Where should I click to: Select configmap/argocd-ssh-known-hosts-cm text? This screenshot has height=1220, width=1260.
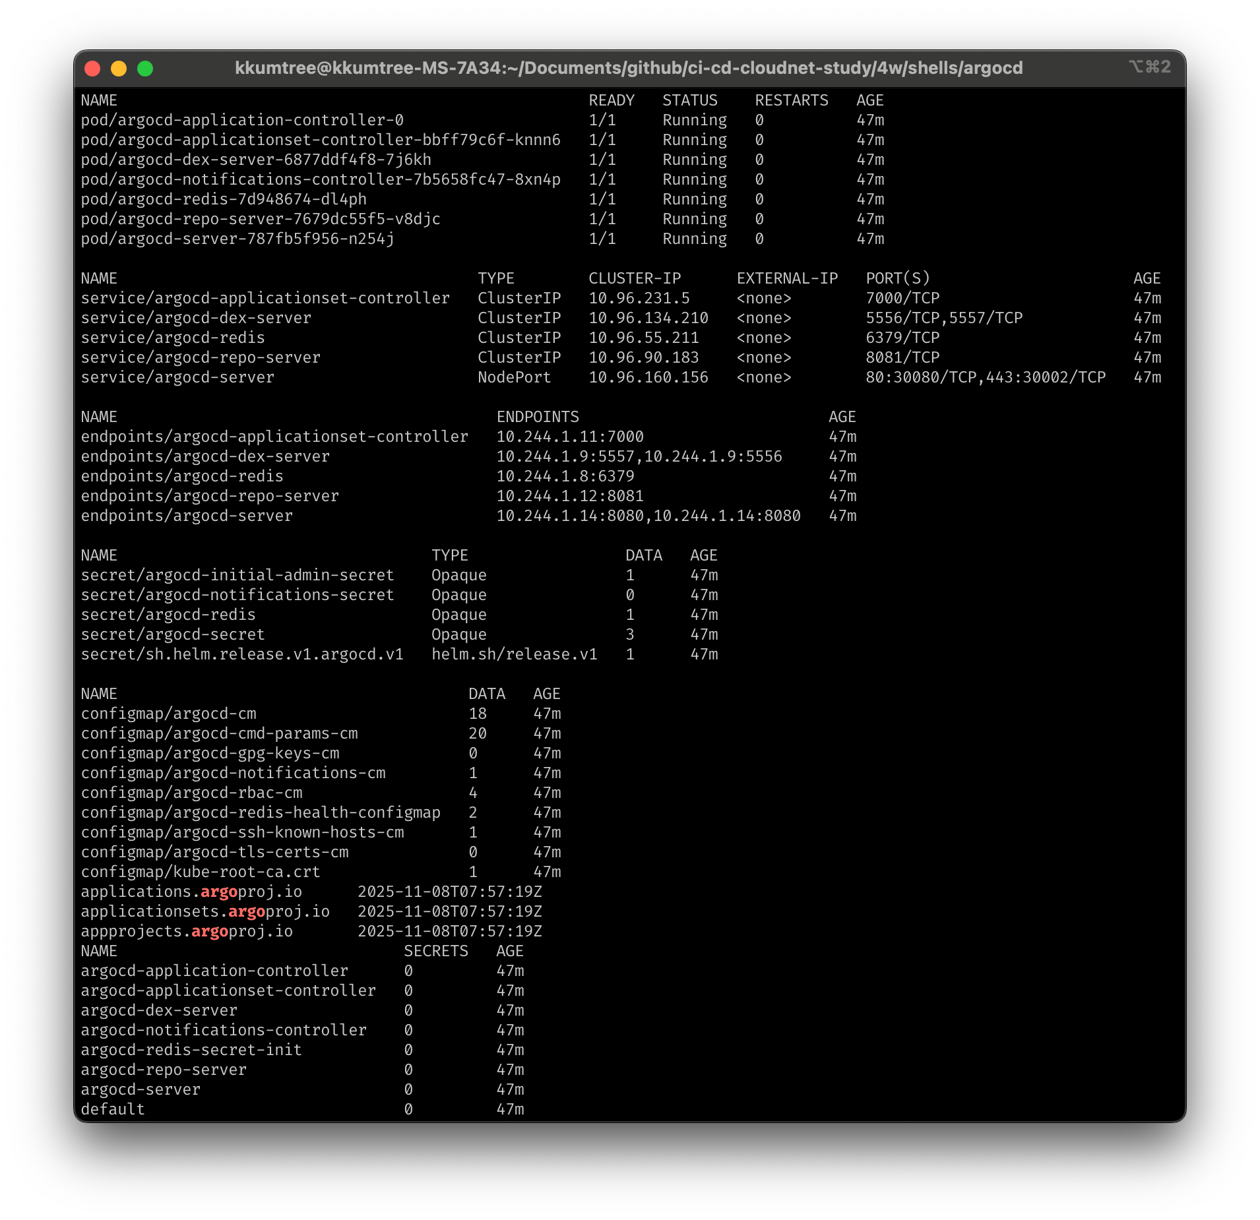243,833
